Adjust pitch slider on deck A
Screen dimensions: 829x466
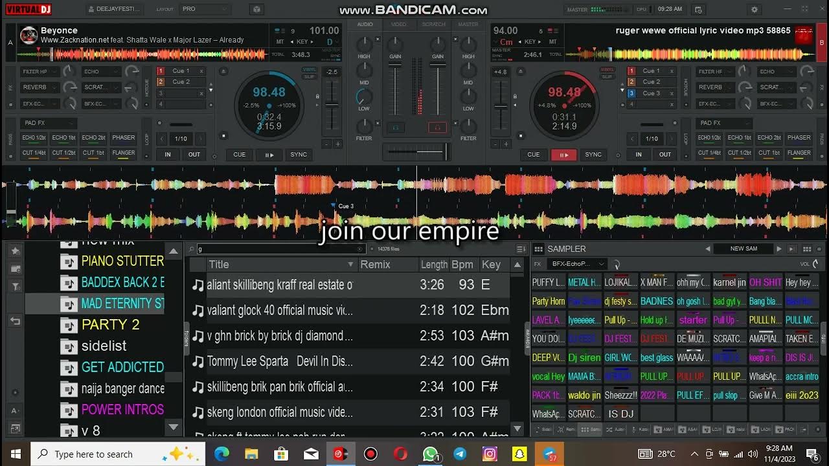pyautogui.click(x=332, y=105)
